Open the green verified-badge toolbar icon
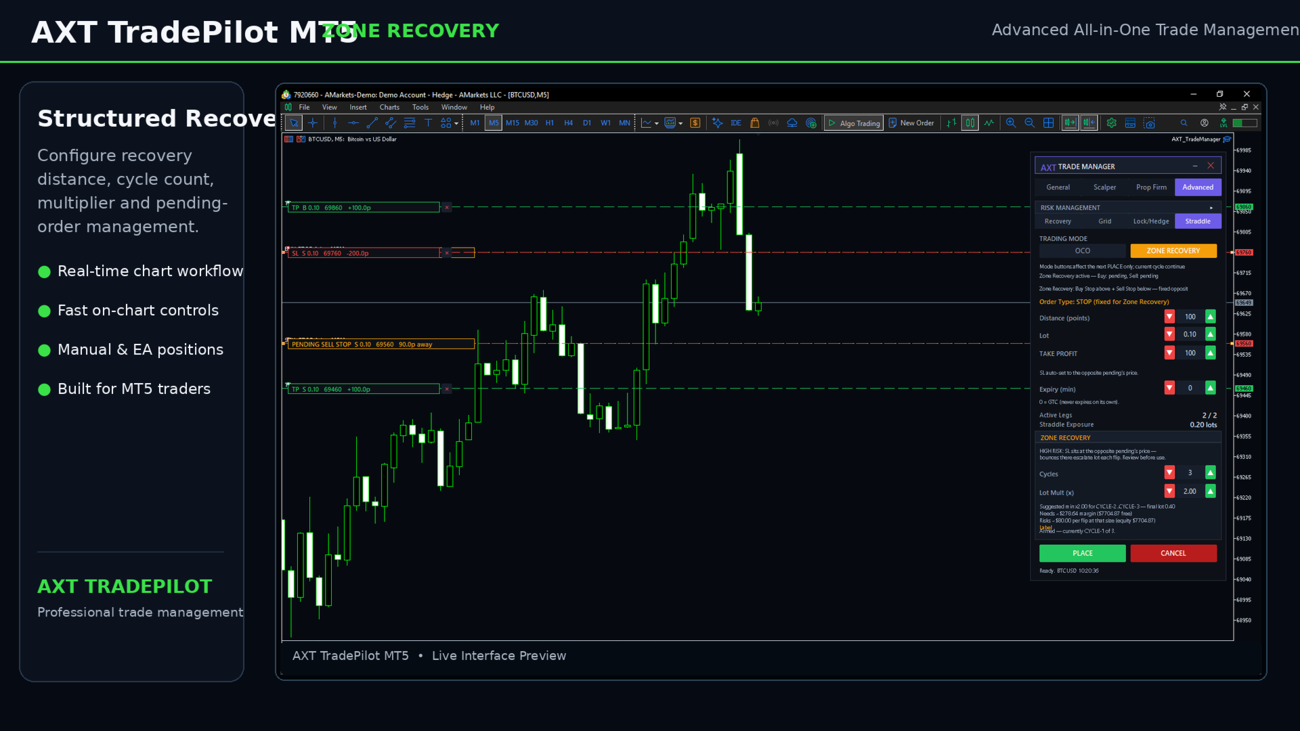The width and height of the screenshot is (1300, 731). [1112, 123]
